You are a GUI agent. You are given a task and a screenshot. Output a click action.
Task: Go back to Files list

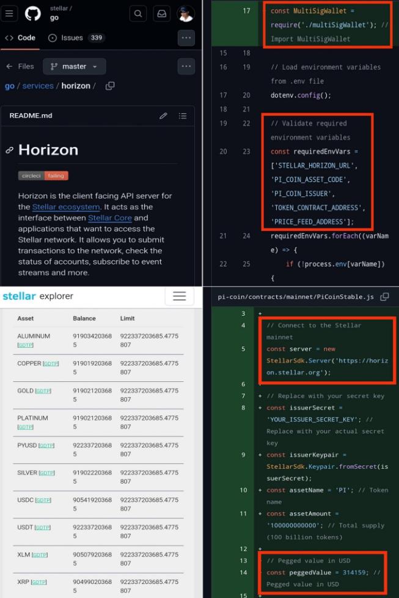(20, 66)
